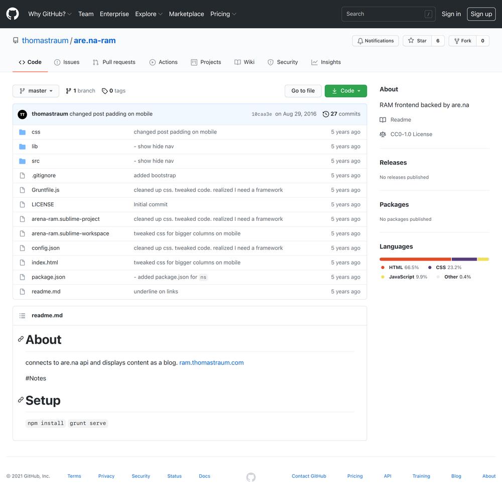This screenshot has width=502, height=502.
Task: Click the yellow JavaScript segment of the language bar
Action: 483,260
